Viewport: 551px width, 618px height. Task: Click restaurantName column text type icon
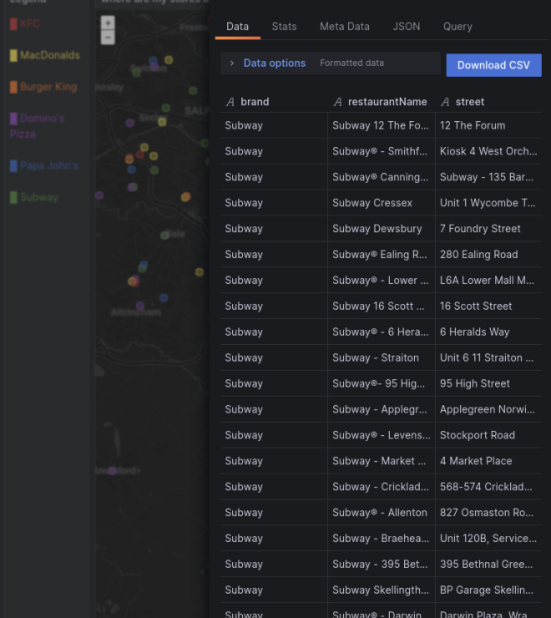(x=337, y=102)
